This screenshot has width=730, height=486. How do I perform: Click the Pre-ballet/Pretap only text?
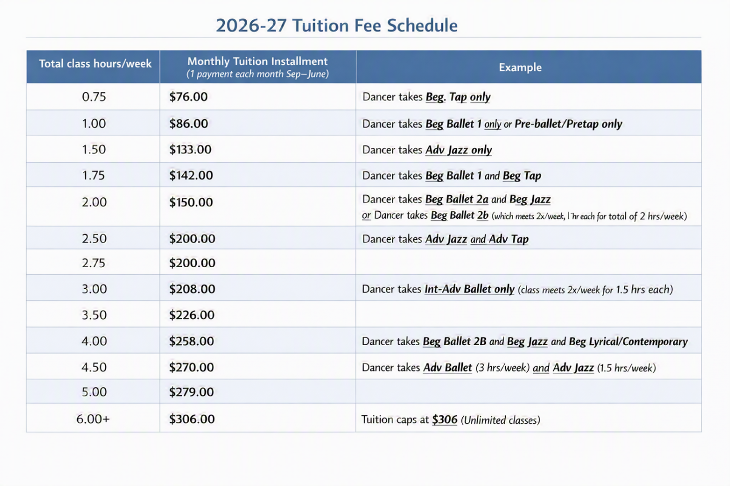pos(568,124)
